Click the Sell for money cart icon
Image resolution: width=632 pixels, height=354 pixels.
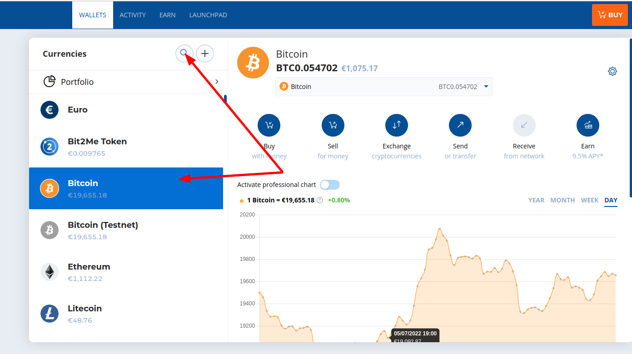coord(333,125)
